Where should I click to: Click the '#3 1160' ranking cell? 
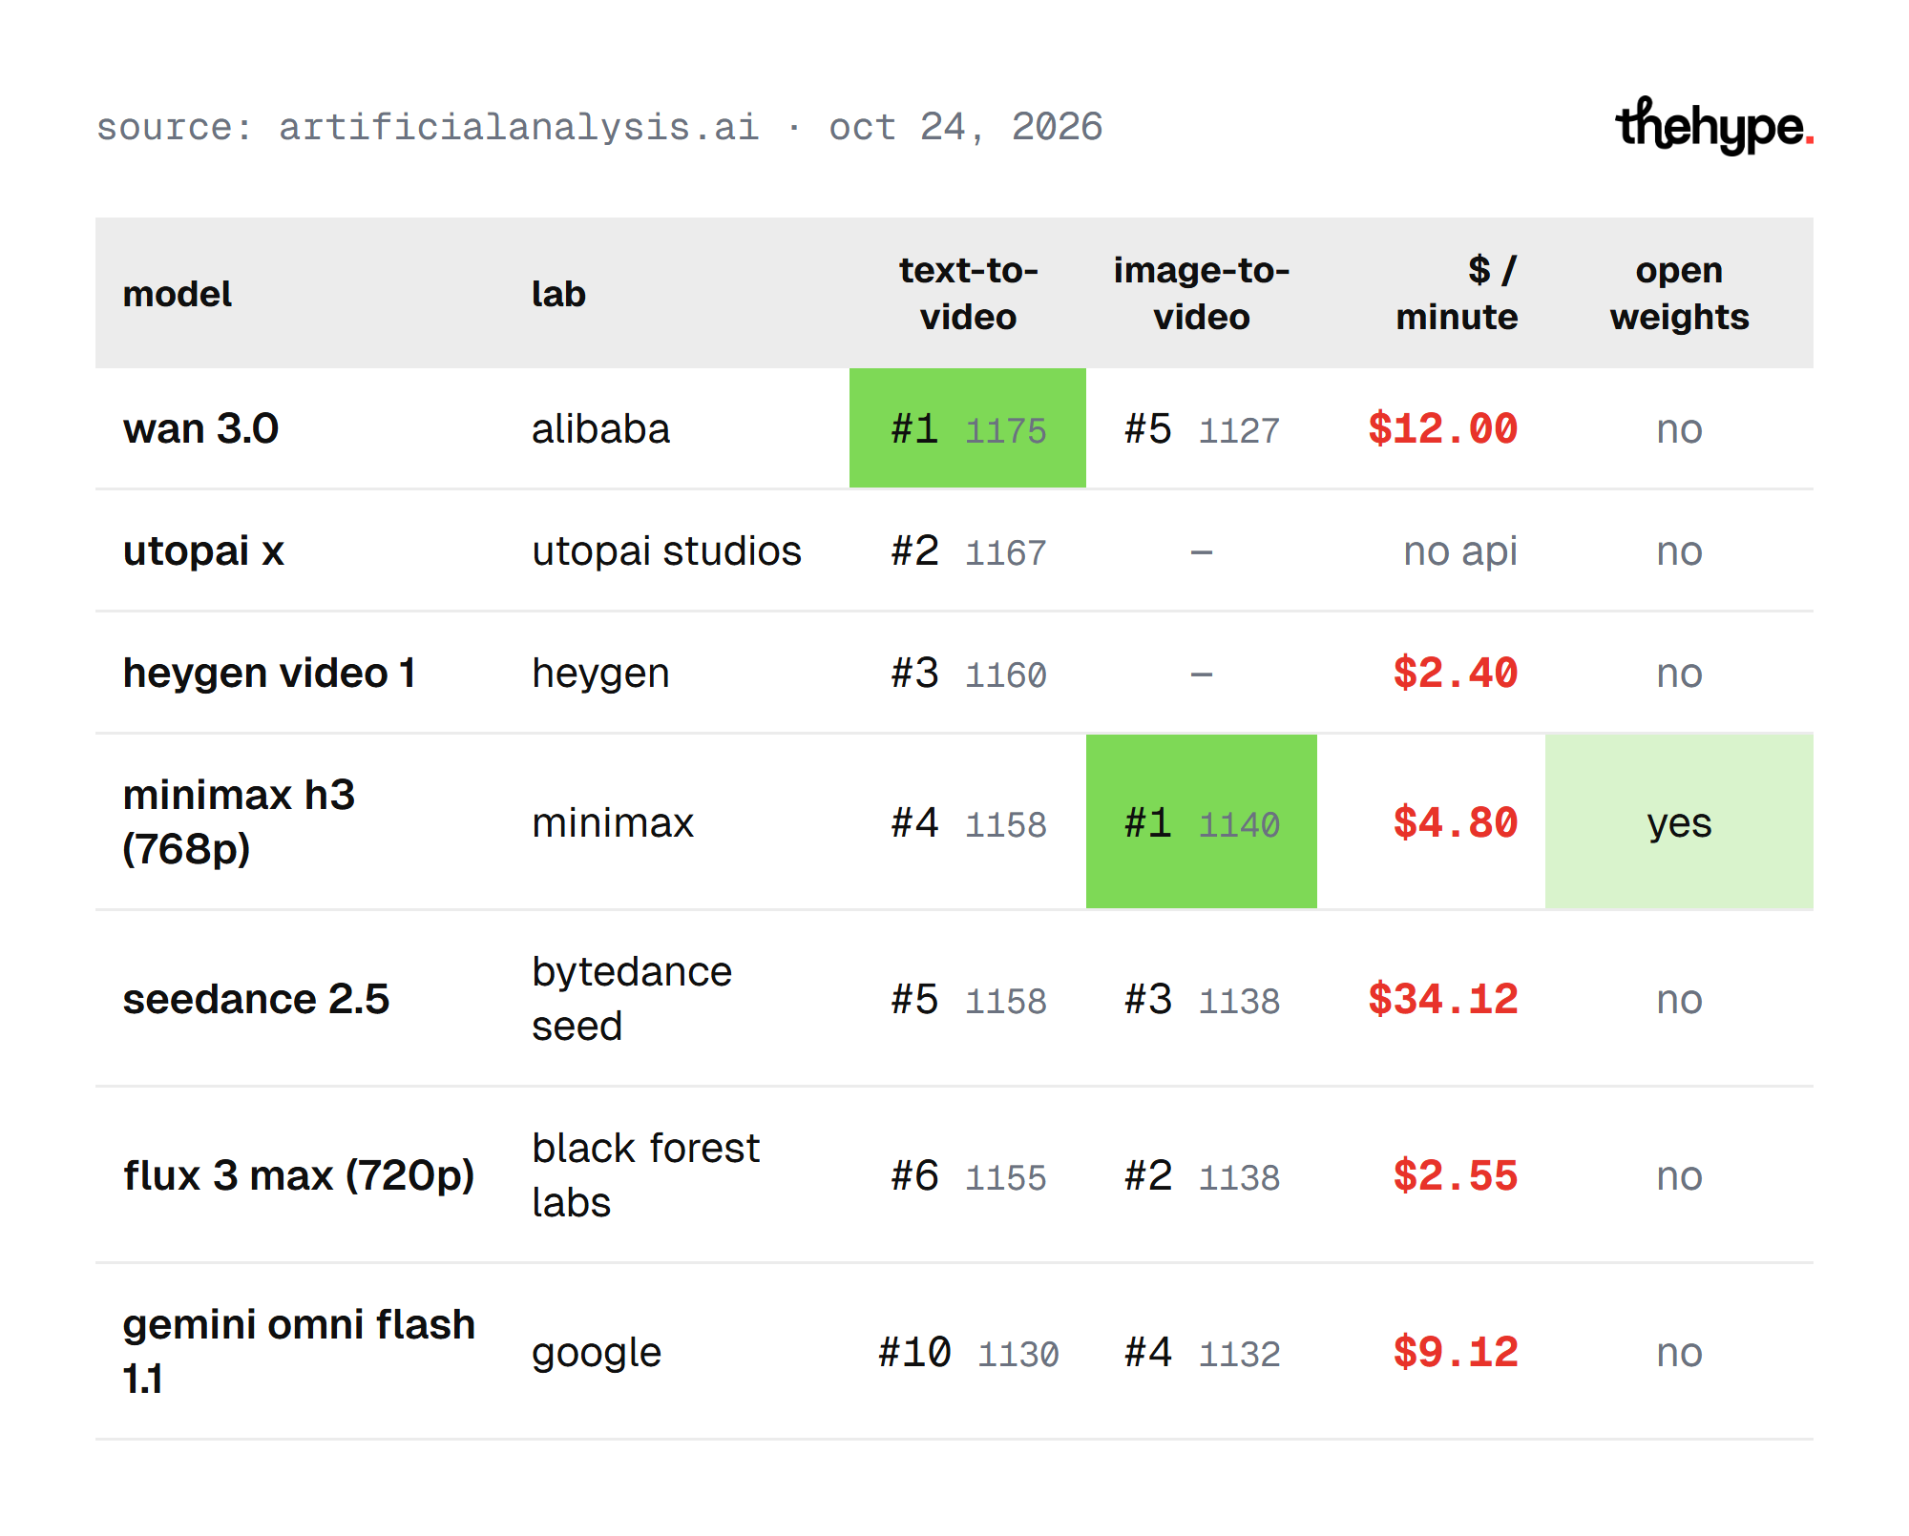968,674
